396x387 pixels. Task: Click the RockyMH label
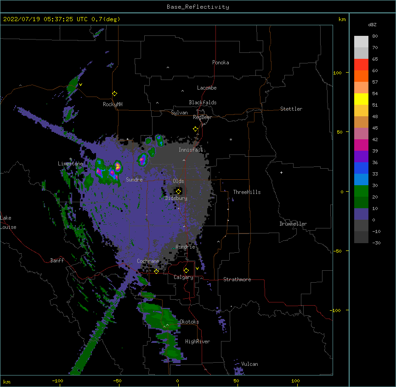[x=113, y=104]
